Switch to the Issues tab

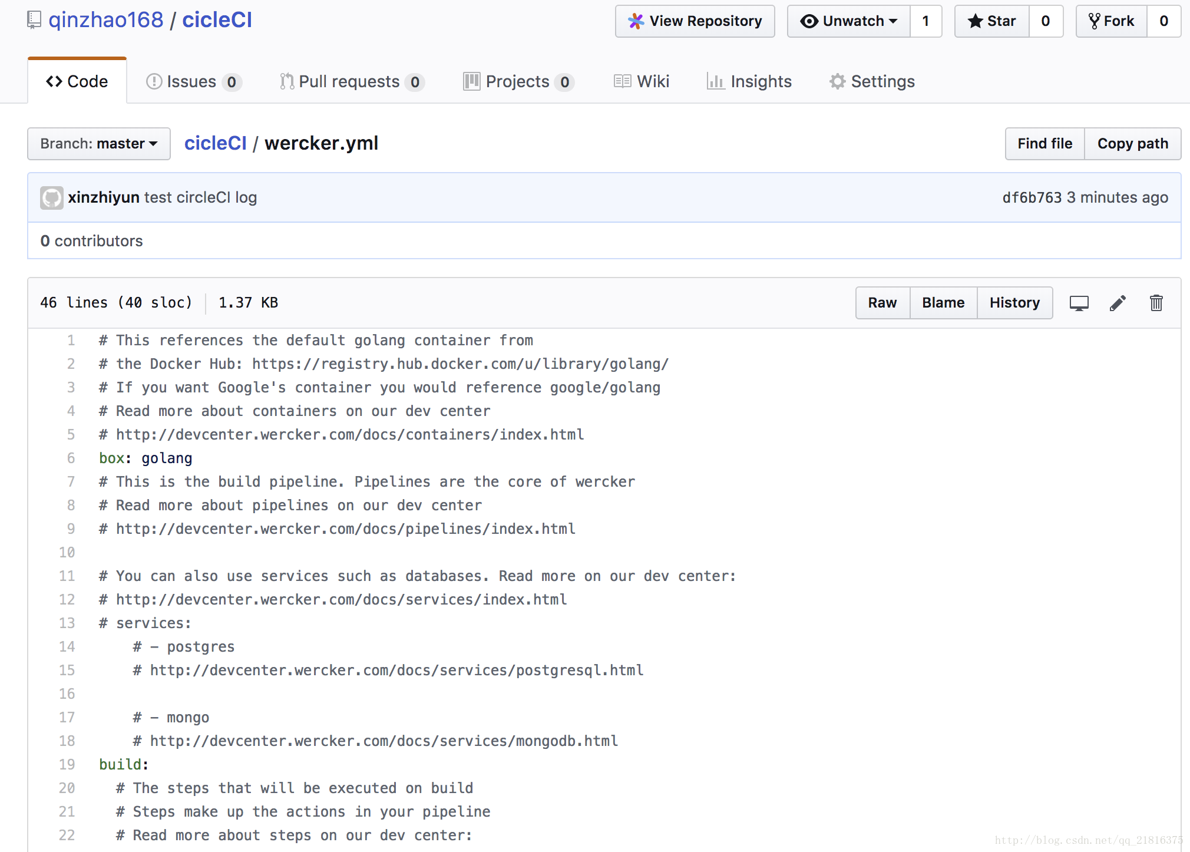tap(194, 81)
